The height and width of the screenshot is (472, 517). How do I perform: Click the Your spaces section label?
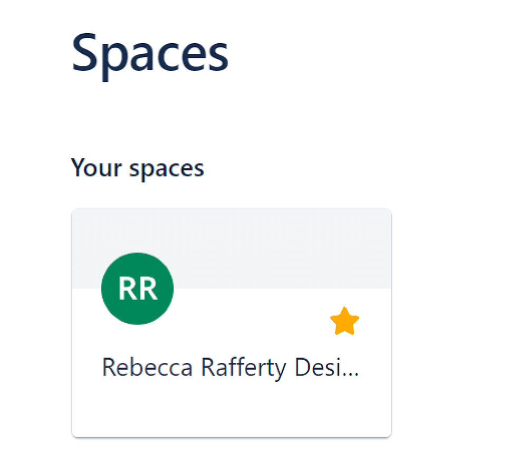(x=138, y=168)
